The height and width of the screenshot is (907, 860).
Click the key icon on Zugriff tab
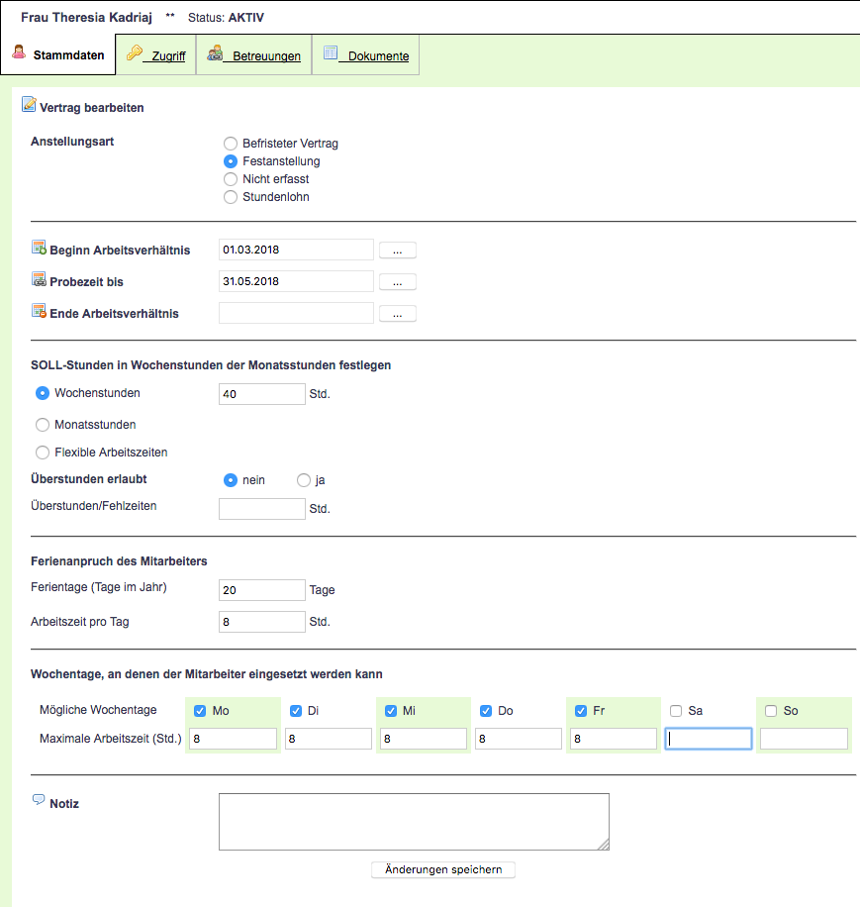pos(134,53)
